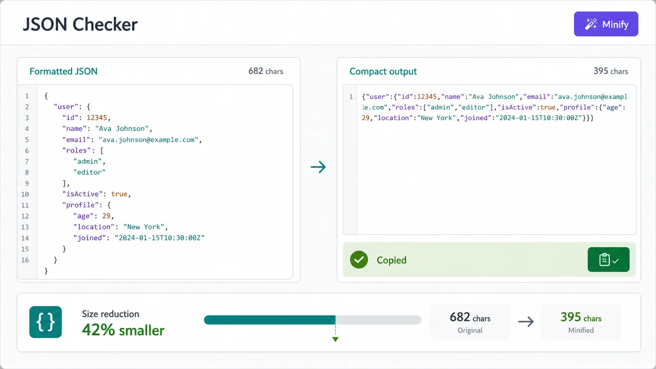Viewport: 656px width, 369px height.
Task: Click the Copied status label
Action: 392,260
